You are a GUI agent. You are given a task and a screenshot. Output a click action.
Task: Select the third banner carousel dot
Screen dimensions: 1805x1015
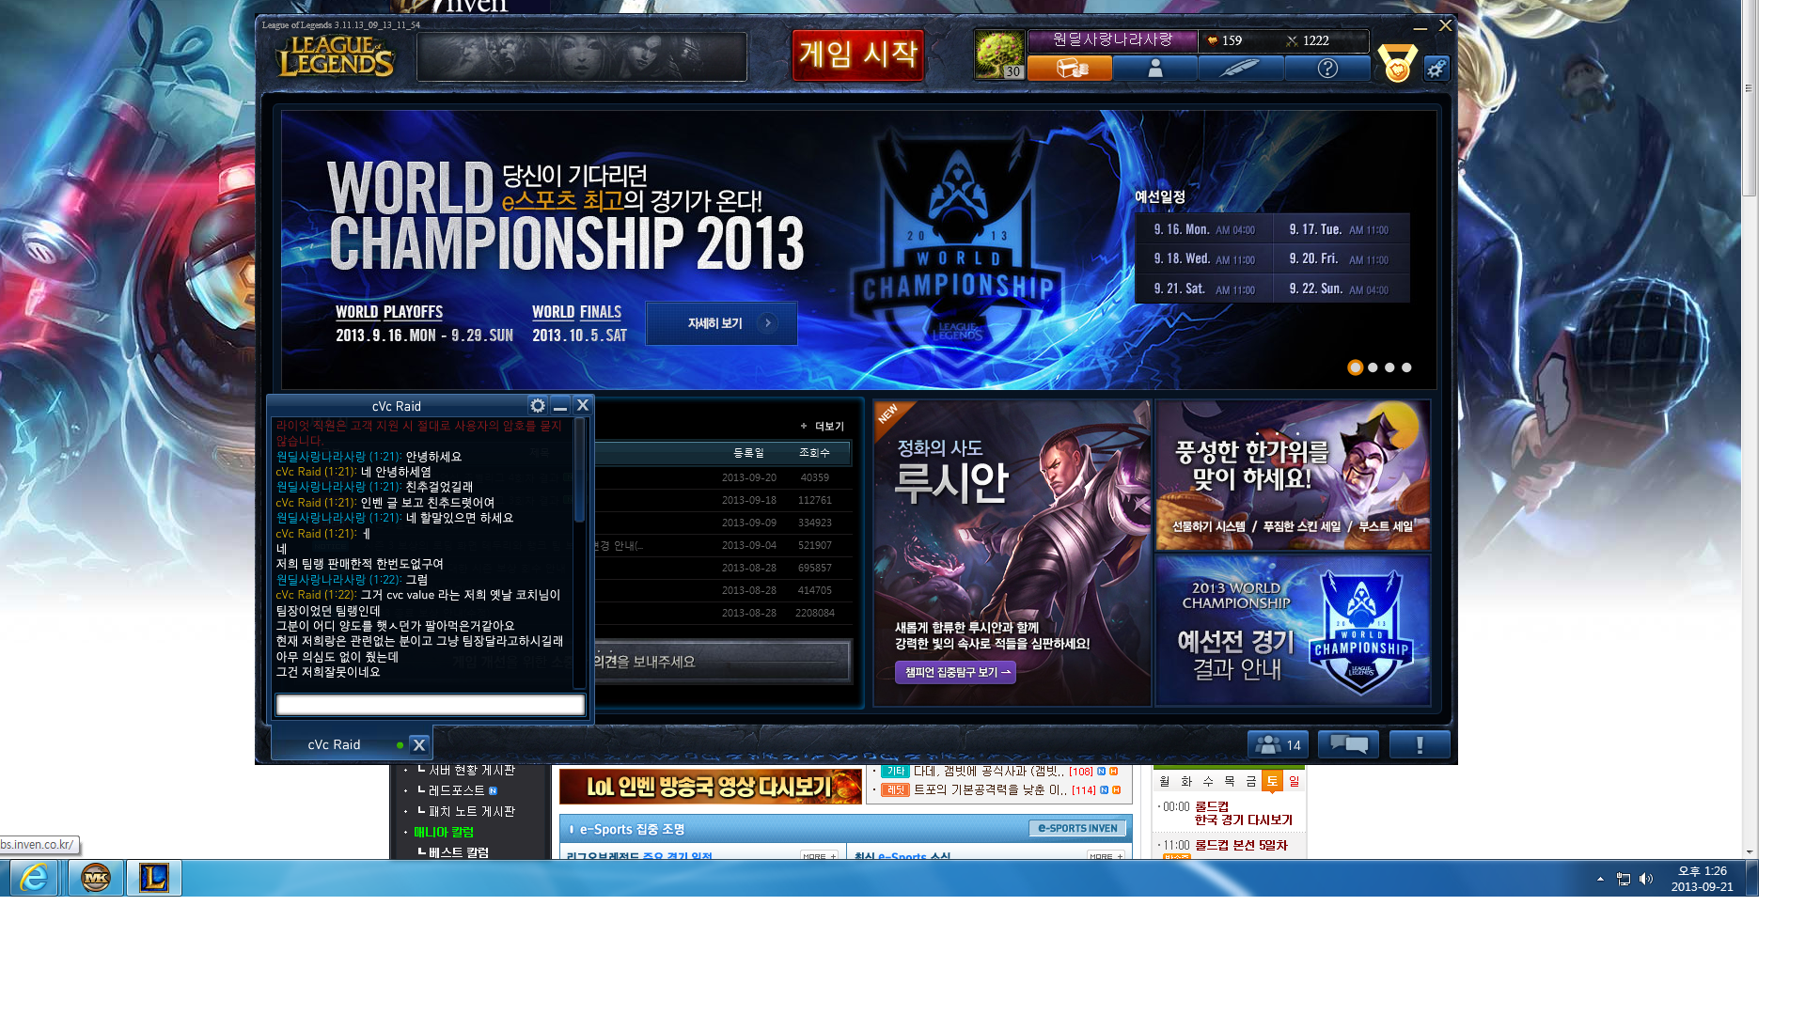1389,367
